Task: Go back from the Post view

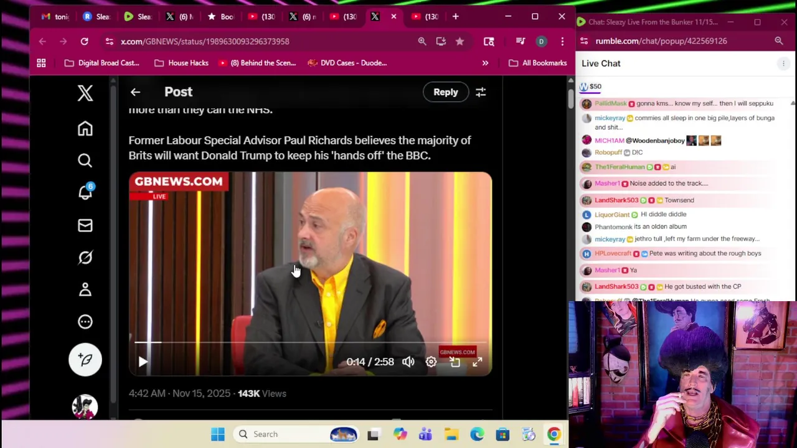Action: coord(135,92)
